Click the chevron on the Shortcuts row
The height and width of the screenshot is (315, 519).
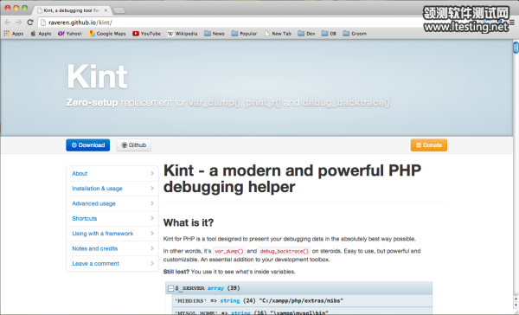click(152, 218)
